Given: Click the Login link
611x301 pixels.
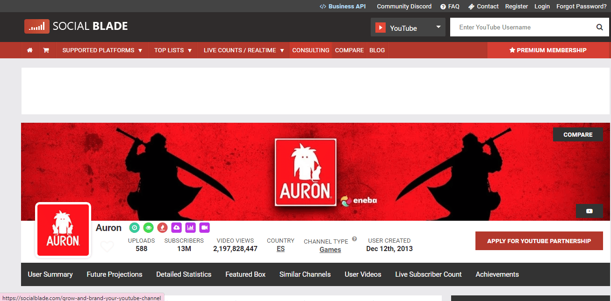Looking at the screenshot, I should pyautogui.click(x=542, y=7).
